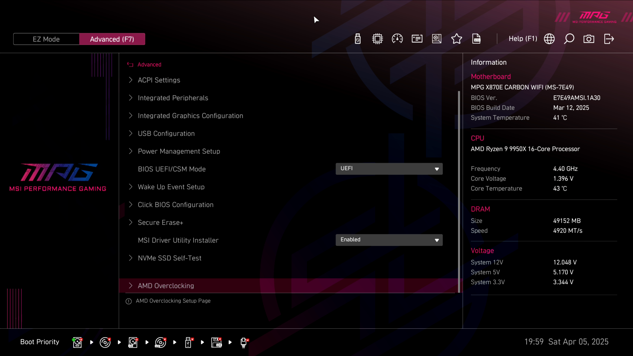Click the CPU chip icon in toolbar
This screenshot has height=356, width=633.
(377, 39)
